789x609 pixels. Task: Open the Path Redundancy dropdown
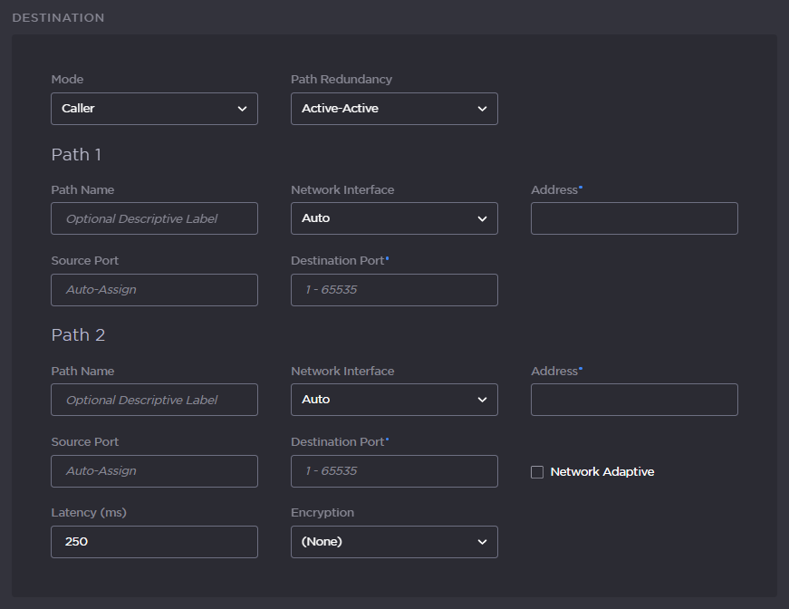394,108
